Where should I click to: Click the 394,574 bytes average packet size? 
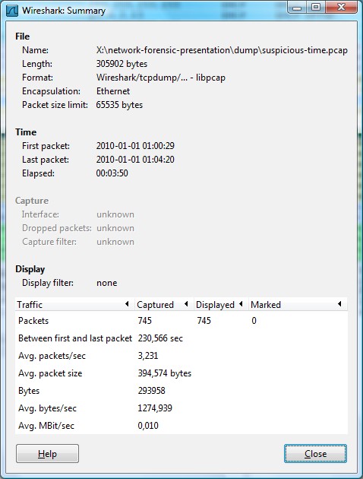165,373
